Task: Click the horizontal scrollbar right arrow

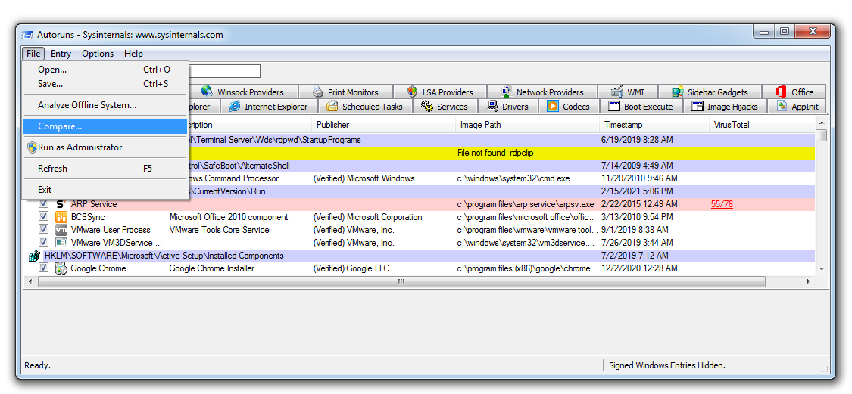Action: (x=809, y=281)
